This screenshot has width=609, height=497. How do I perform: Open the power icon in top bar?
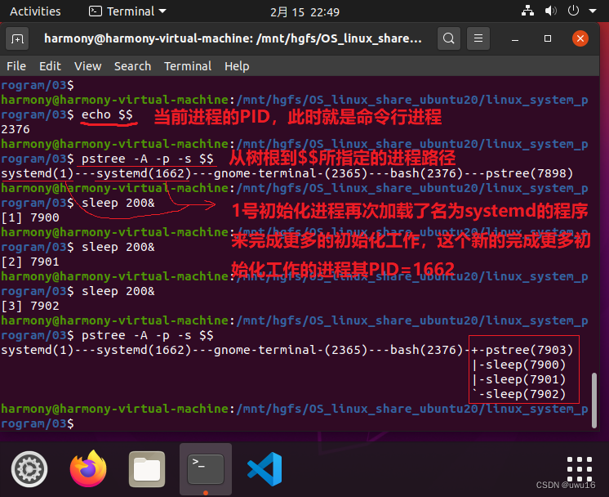point(573,11)
